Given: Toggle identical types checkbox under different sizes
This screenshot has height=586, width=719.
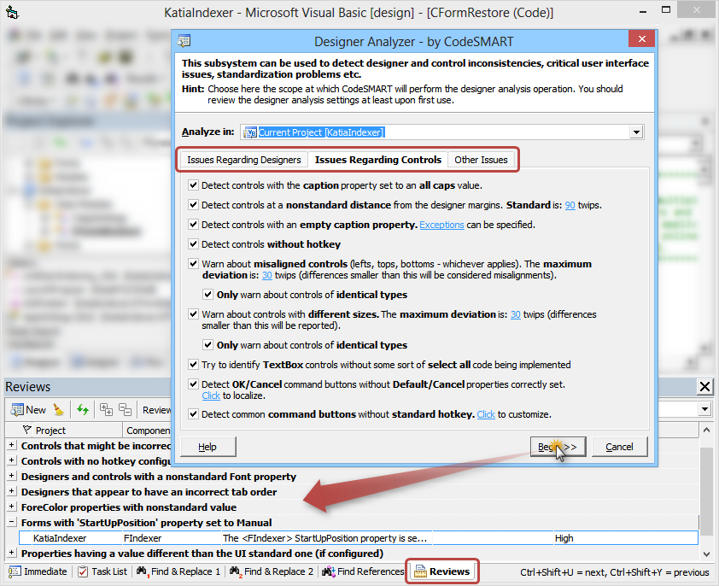Looking at the screenshot, I should (x=208, y=344).
